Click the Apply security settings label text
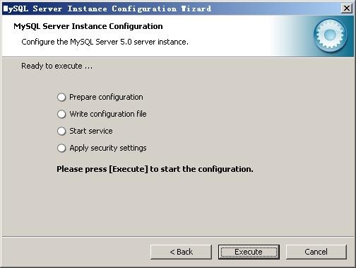 point(108,148)
